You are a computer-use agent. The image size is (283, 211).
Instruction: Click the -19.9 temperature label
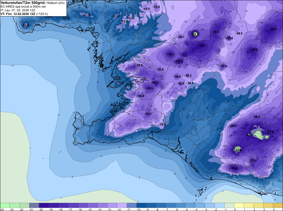[201, 45]
